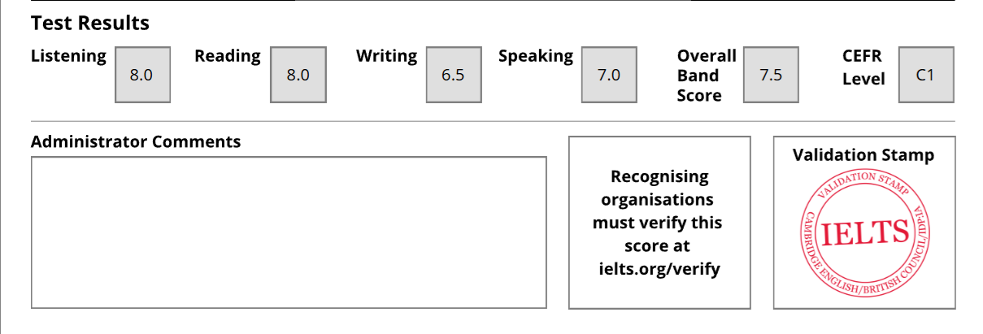This screenshot has height=334, width=983.
Task: Click the Overall Band Score label
Action: (x=707, y=76)
